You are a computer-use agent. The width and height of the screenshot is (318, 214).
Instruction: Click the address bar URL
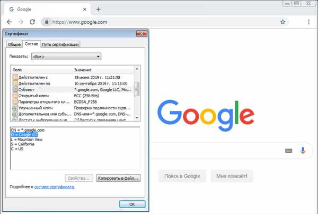79,22
